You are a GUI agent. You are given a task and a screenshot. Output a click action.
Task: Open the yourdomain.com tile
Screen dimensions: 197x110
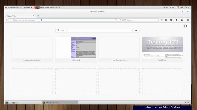[119, 49]
